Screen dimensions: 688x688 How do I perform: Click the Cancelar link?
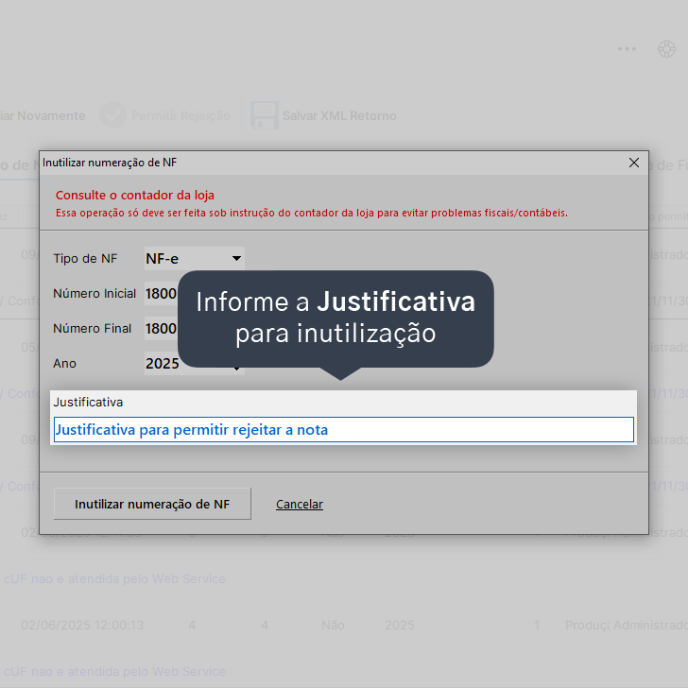300,504
